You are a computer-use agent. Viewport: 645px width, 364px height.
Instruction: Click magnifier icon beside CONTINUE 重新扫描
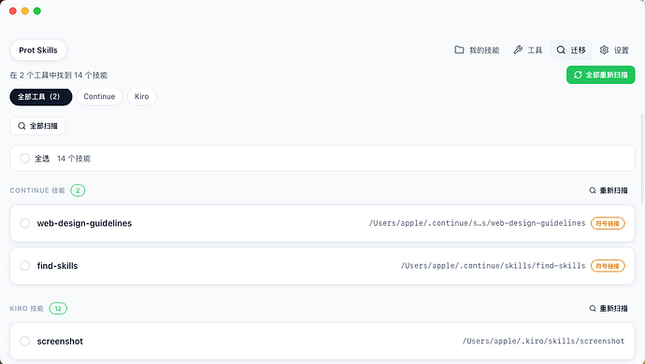coord(593,190)
